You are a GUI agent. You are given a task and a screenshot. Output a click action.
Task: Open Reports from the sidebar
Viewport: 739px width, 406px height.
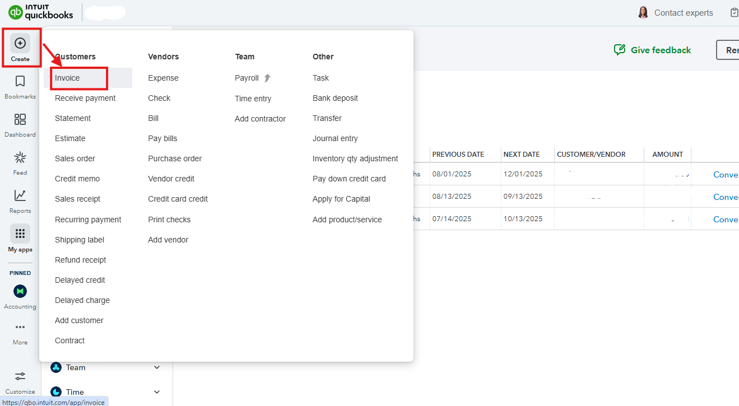tap(20, 195)
